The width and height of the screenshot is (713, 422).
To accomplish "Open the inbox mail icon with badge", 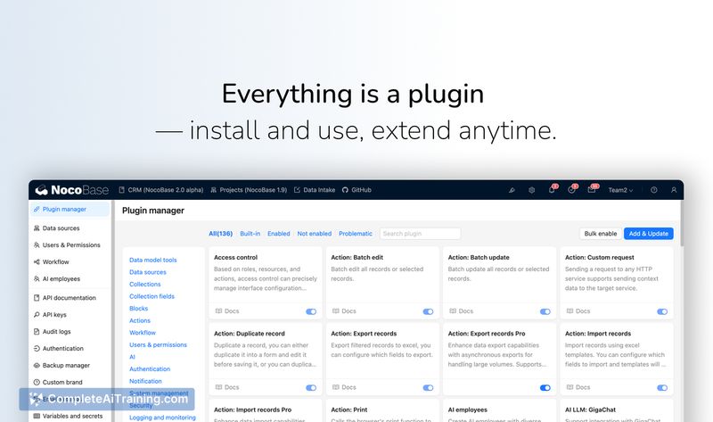I will click(592, 190).
